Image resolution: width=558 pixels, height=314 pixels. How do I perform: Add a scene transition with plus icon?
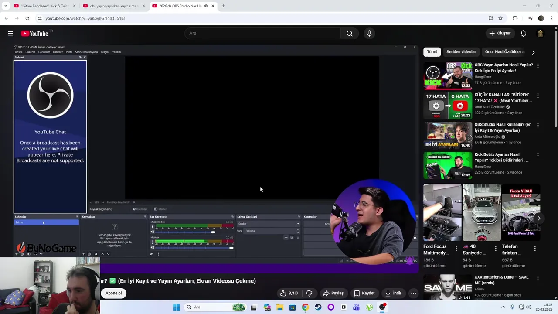(x=286, y=237)
